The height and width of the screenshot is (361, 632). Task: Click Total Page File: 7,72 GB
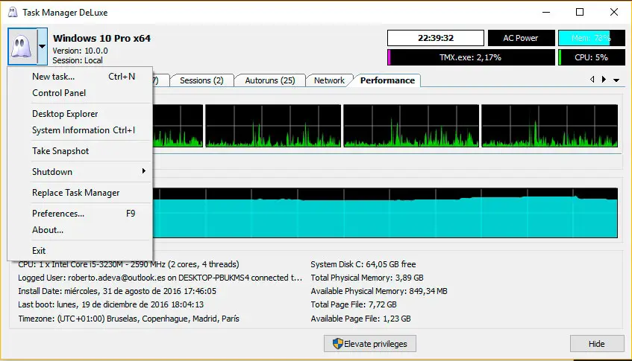(354, 304)
